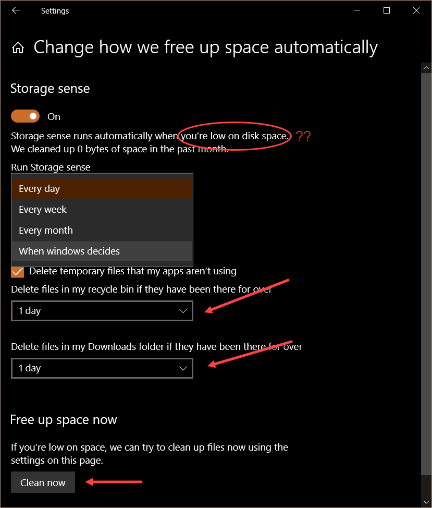Viewport: 432px width, 508px height.
Task: Open Settings home via house icon
Action: [18, 47]
